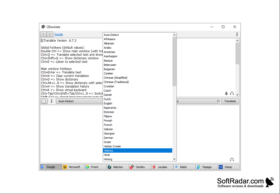The width and height of the screenshot is (280, 194).
Task: Choose Armenian from the language list
Action: click(x=138, y=52)
